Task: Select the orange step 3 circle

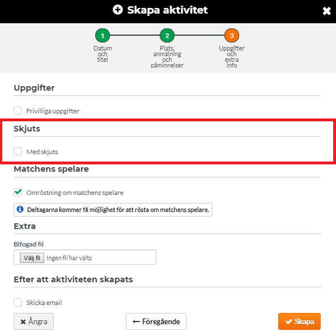Action: pyautogui.click(x=232, y=36)
